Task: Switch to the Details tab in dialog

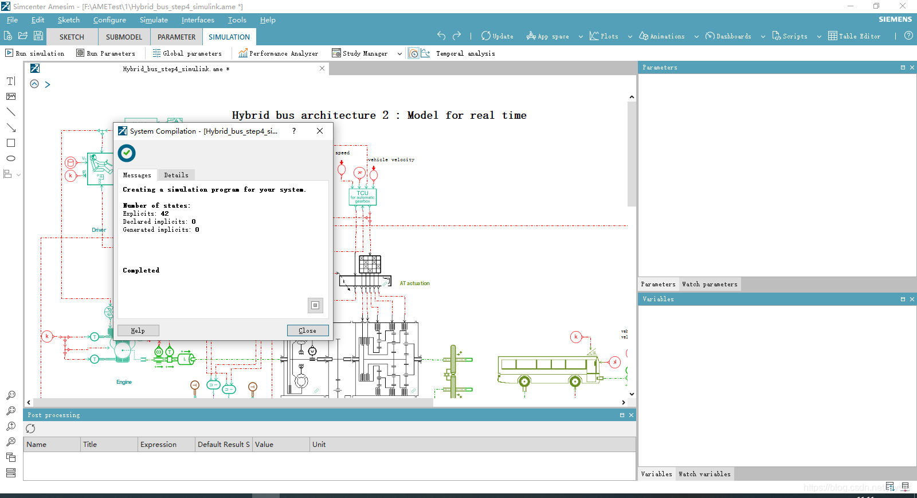Action: (x=176, y=175)
